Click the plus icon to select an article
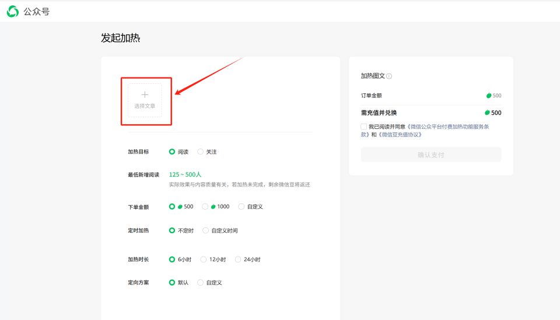This screenshot has width=560, height=320. [x=145, y=95]
